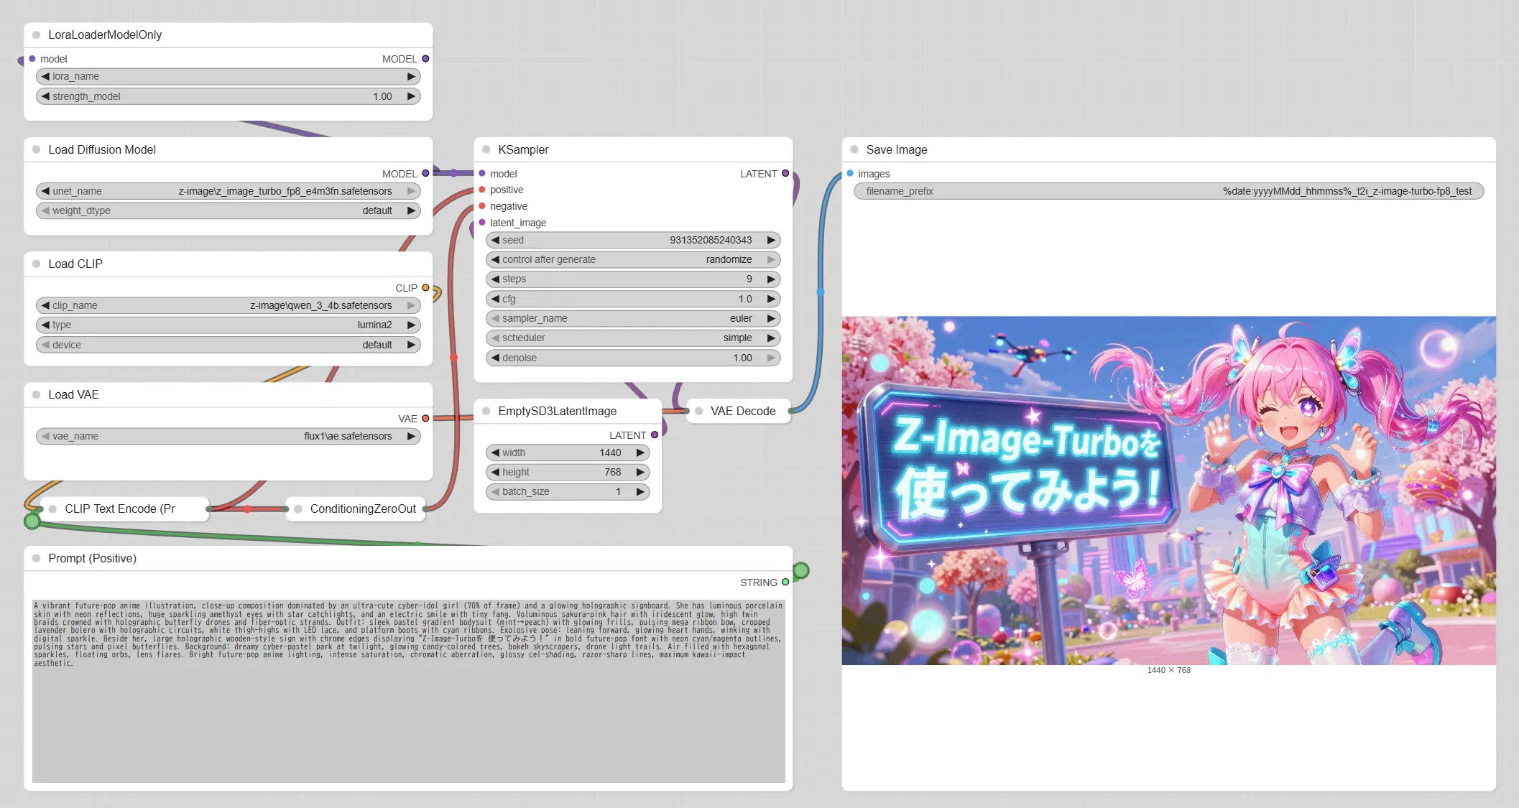Click the KSampler negative input socket
The height and width of the screenshot is (808, 1519).
482,206
